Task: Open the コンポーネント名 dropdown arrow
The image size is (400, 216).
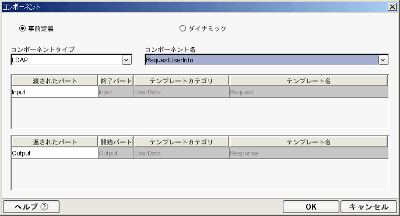Action: coord(383,60)
